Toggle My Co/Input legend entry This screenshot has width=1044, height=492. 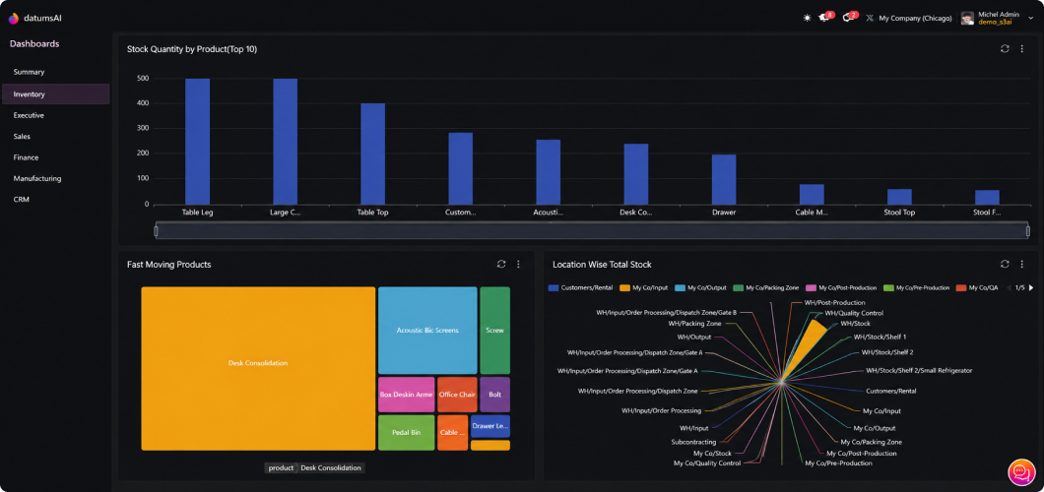pos(644,288)
